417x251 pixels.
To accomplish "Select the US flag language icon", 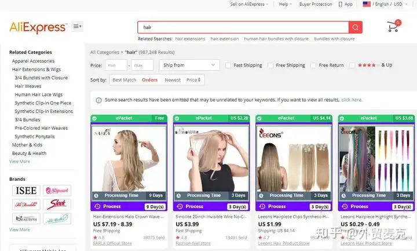I will (367, 4).
